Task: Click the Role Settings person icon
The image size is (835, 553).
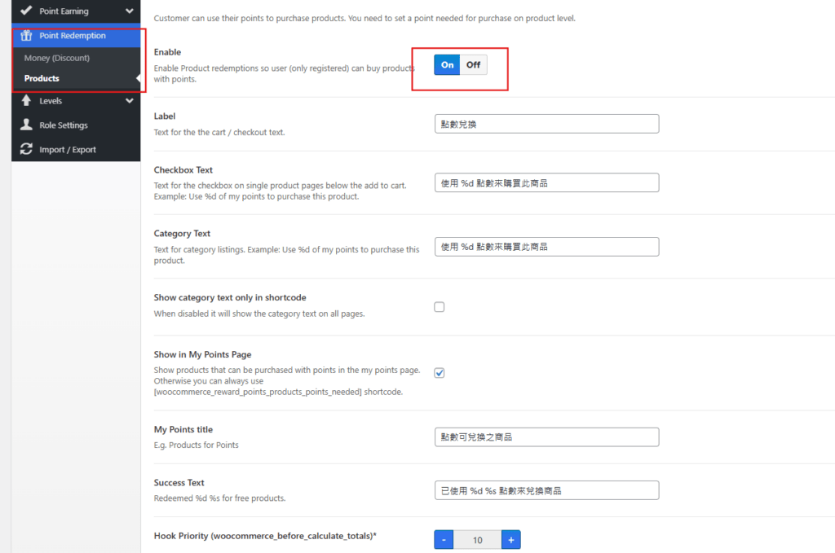Action: pos(26,125)
